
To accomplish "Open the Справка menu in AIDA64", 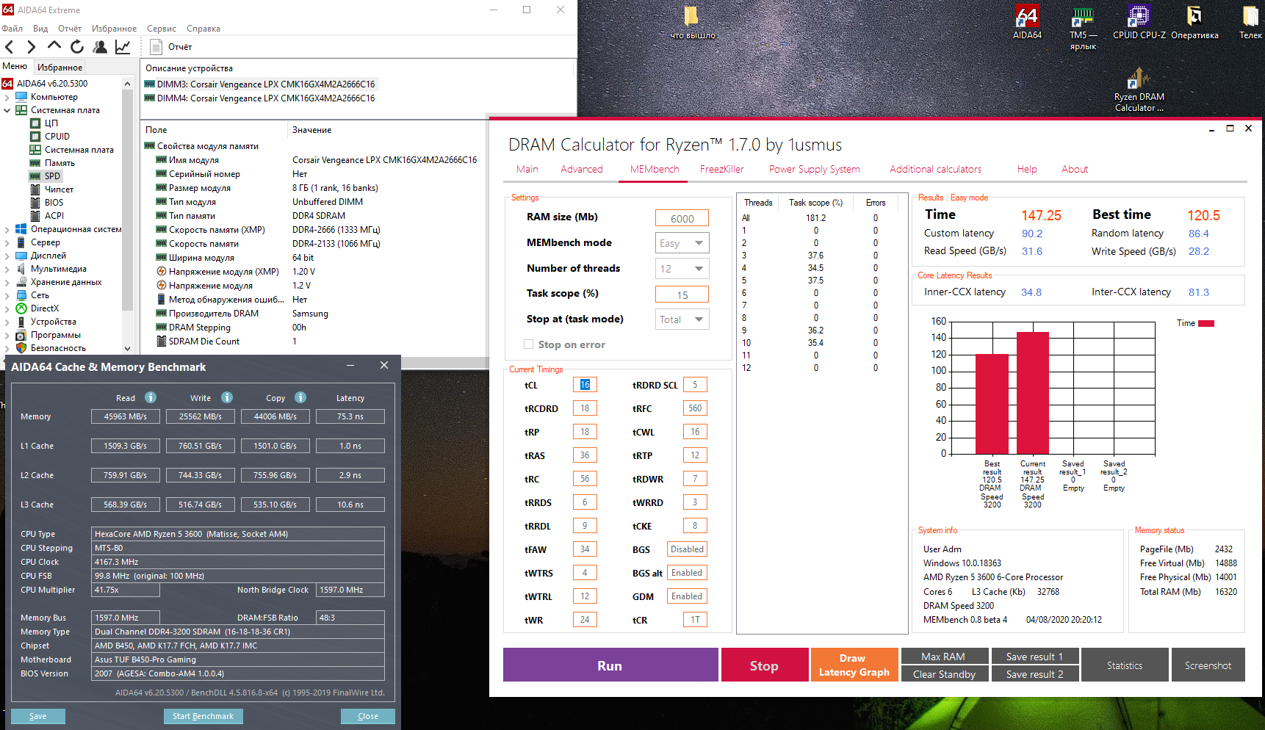I will click(x=203, y=29).
